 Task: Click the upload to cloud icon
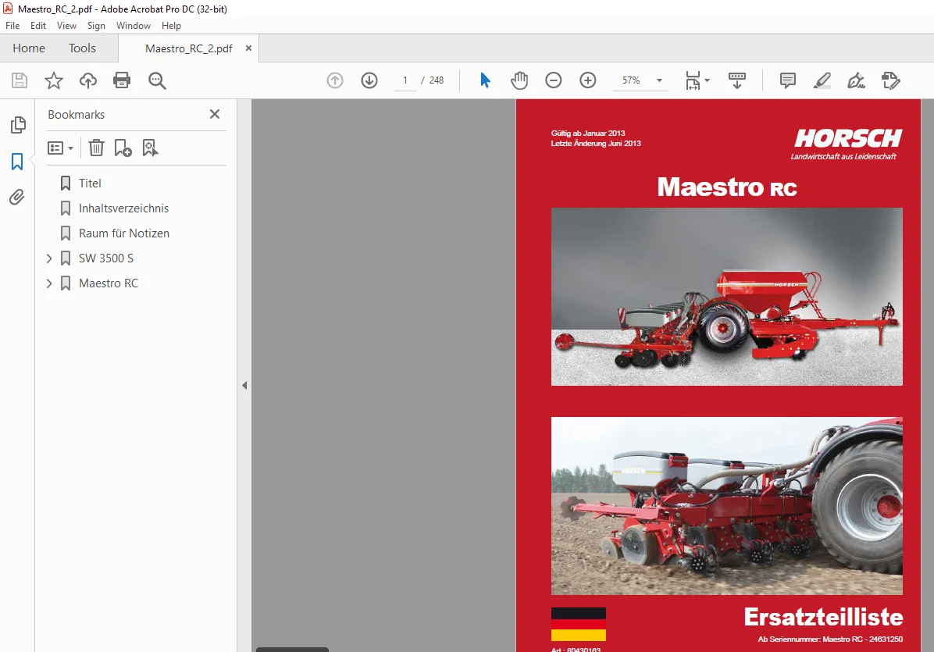(x=88, y=80)
